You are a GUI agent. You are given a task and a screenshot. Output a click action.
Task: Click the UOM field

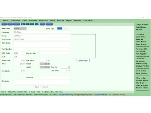tap(19, 57)
